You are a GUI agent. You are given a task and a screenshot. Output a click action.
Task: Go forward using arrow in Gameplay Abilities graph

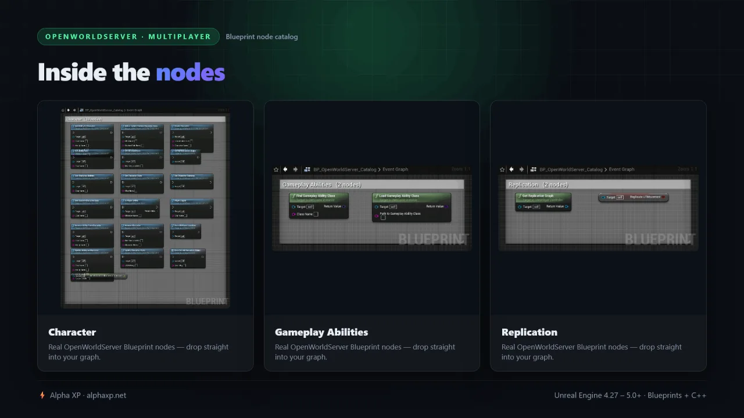pos(295,170)
